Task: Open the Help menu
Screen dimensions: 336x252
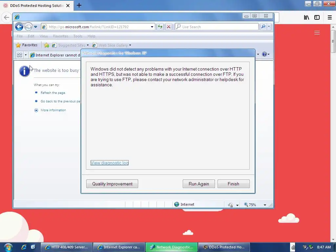Action: [91, 36]
